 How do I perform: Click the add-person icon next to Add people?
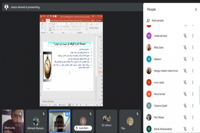coord(148,20)
